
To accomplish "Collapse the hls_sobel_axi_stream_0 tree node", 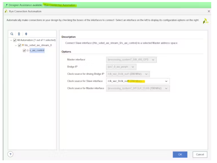I will [x=16, y=45].
